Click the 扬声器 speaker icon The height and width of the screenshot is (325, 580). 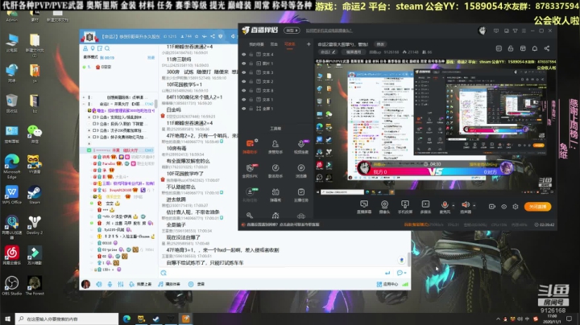tap(466, 204)
